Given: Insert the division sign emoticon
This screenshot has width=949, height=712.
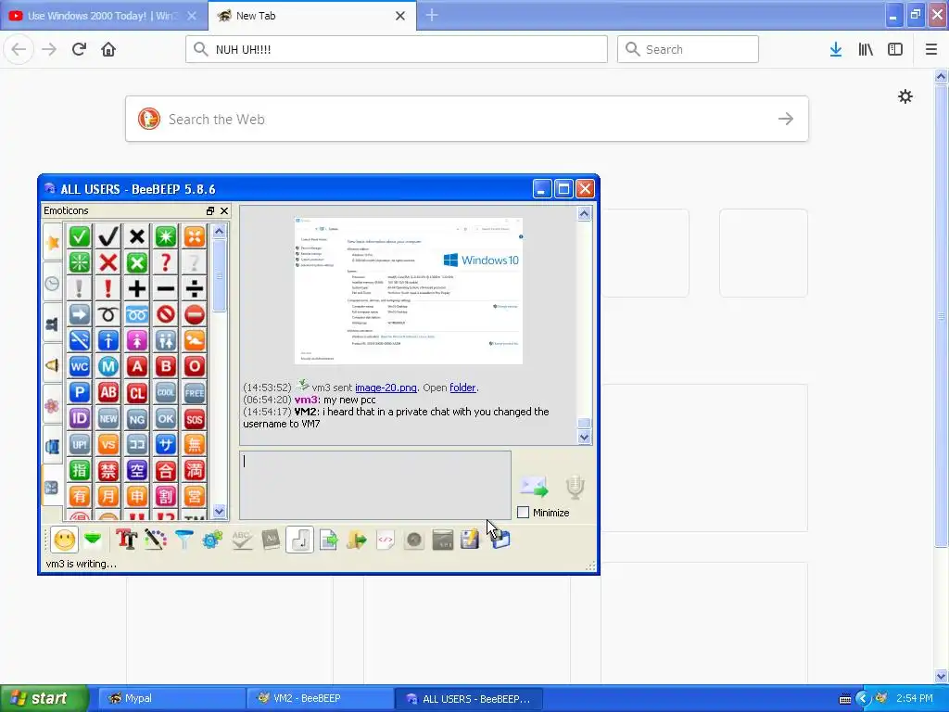Looking at the screenshot, I should [x=195, y=289].
